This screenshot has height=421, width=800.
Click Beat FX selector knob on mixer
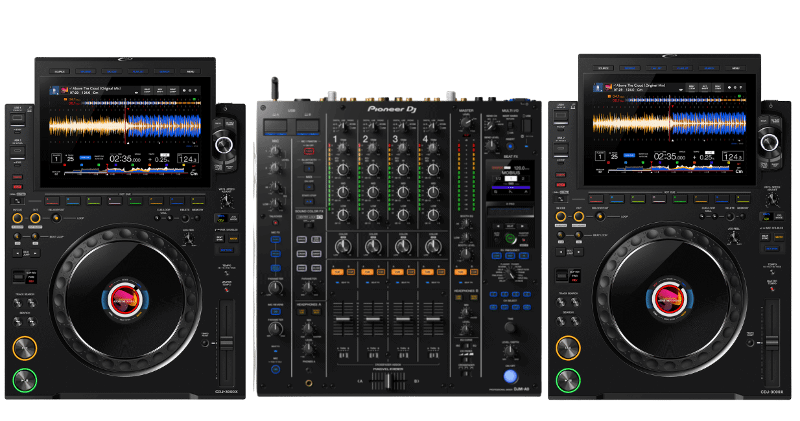click(x=512, y=275)
